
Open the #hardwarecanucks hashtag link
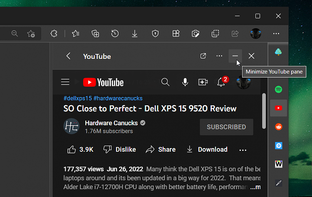click(x=118, y=98)
